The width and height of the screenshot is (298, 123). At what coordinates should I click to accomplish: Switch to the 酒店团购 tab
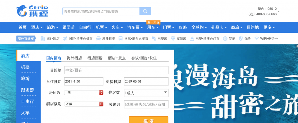95,58
